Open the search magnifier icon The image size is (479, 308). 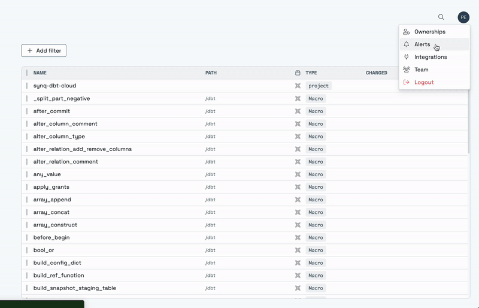441,17
